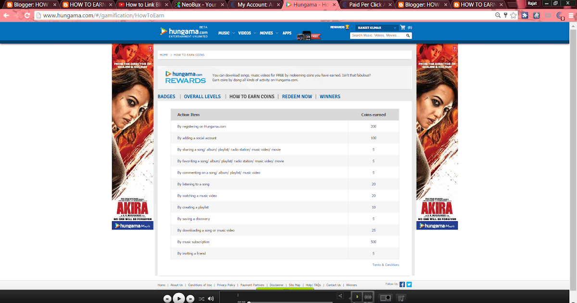Click the saved-password key icon in the address bar

[x=505, y=15]
